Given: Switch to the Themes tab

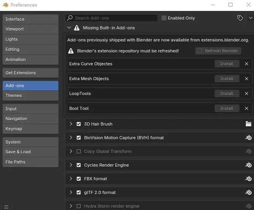Looking at the screenshot, I should (30, 96).
